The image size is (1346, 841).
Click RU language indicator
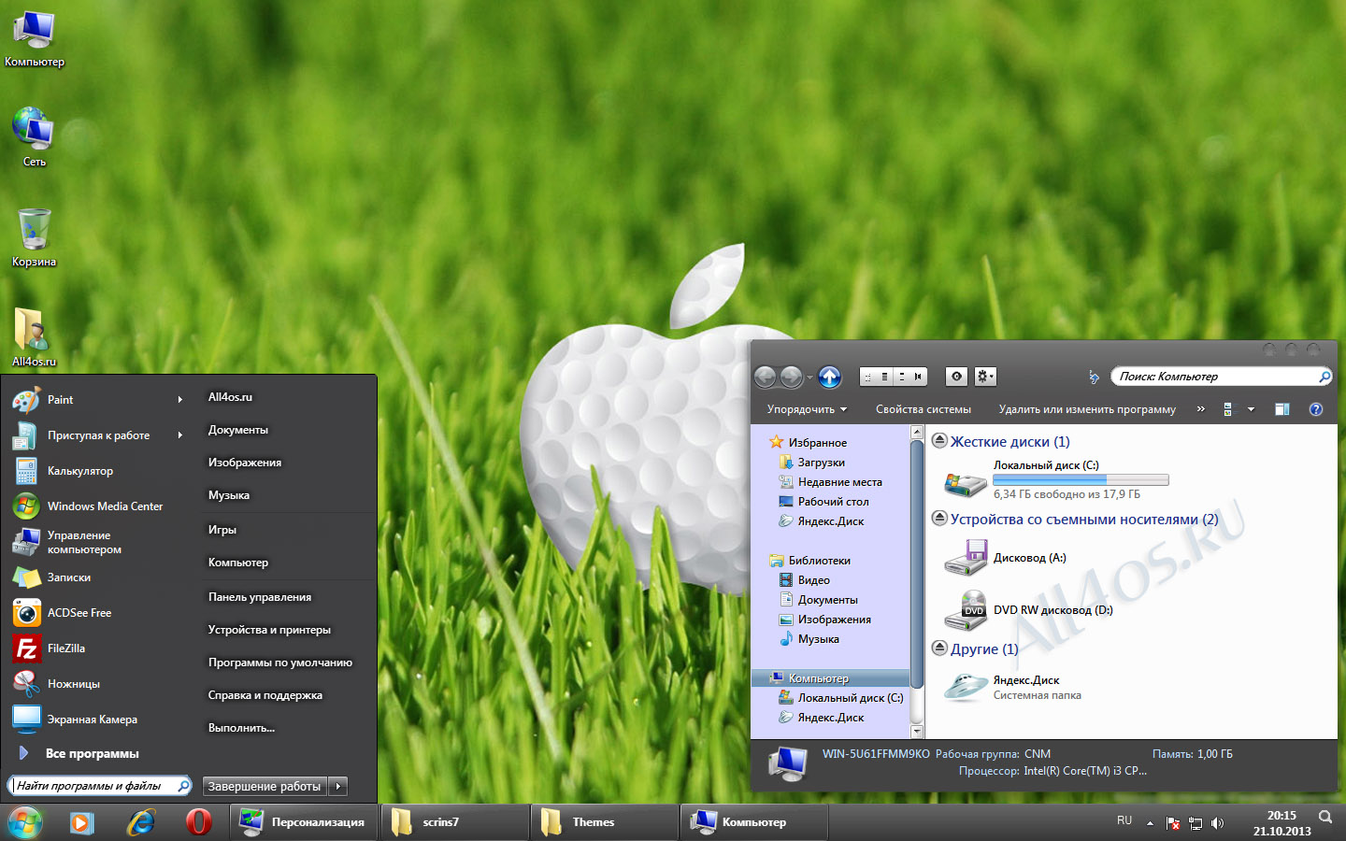pos(1124,820)
